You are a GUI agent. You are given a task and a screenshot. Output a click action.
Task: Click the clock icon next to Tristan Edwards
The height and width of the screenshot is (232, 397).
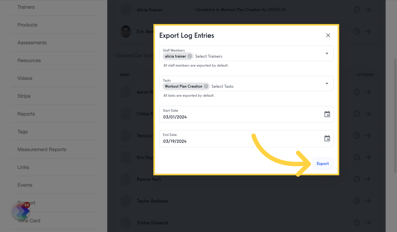click(356, 222)
